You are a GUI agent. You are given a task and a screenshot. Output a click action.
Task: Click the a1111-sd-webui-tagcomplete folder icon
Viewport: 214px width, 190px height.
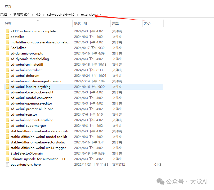(7, 31)
